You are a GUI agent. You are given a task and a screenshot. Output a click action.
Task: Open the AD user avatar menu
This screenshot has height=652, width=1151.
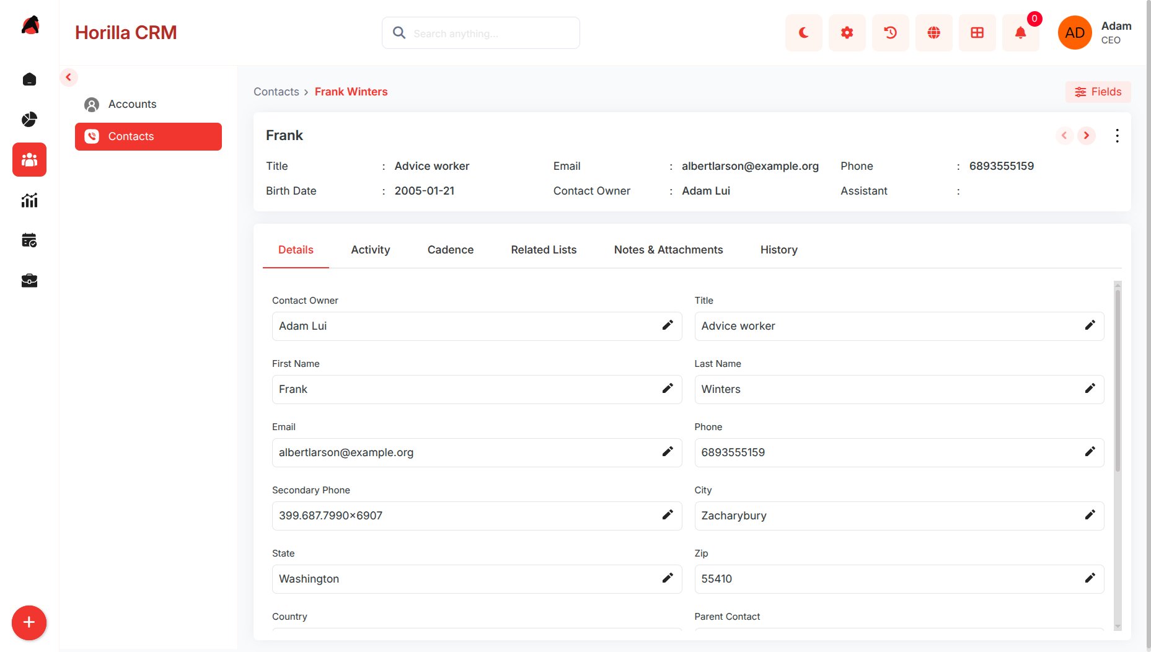[1075, 33]
